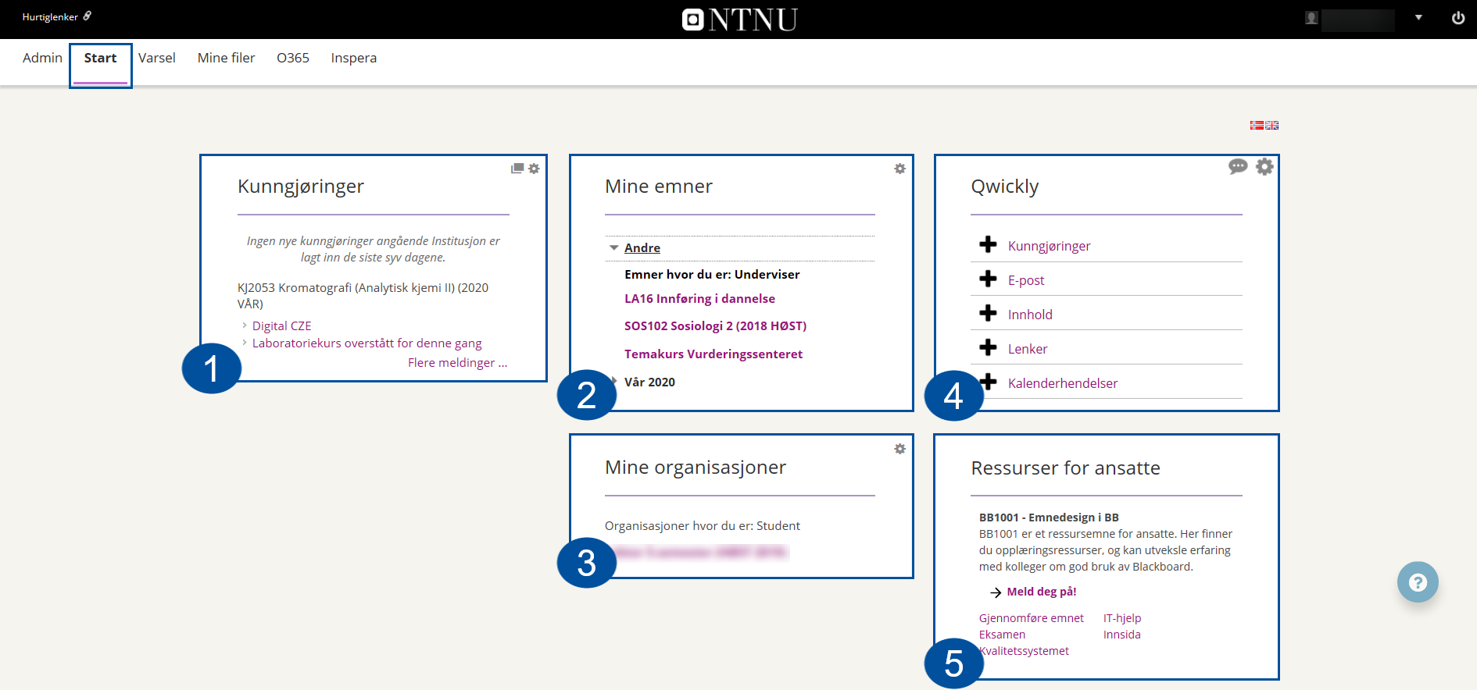Viewport: 1477px width, 690px height.
Task: Switch to the Admin tab
Action: coord(42,58)
